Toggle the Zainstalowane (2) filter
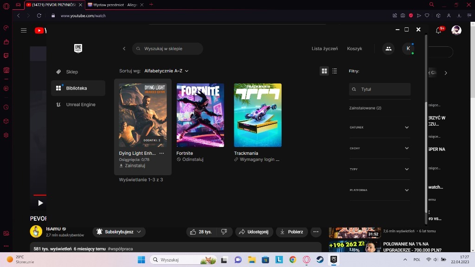This screenshot has height=267, width=475. pyautogui.click(x=365, y=108)
